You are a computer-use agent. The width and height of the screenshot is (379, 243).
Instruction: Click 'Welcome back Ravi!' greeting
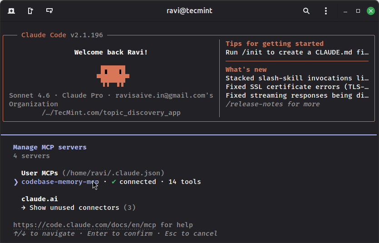tap(111, 52)
